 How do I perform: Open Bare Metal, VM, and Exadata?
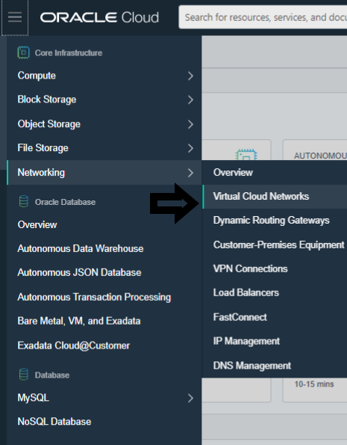tap(79, 321)
